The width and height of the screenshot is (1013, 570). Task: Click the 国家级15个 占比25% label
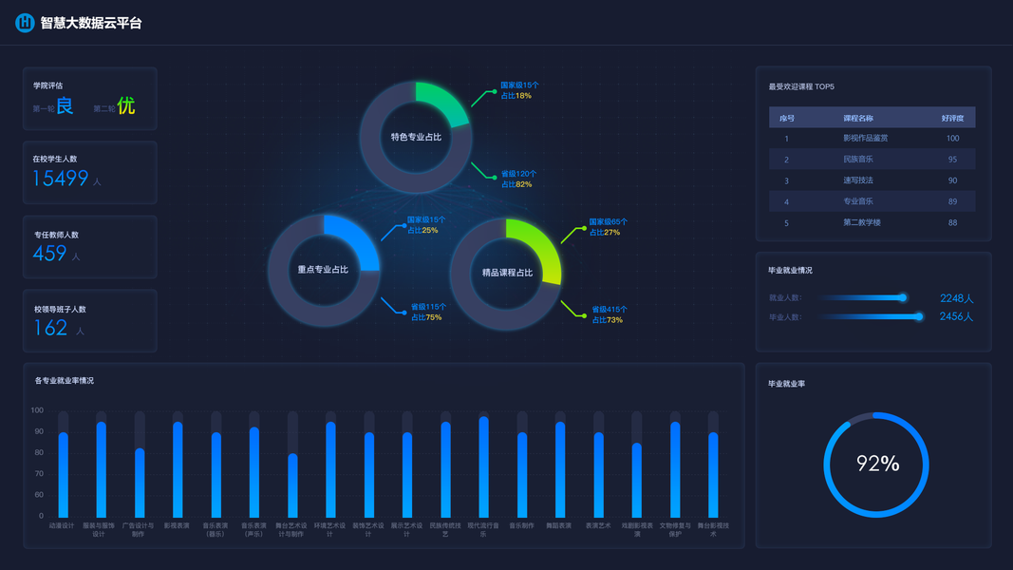coord(425,225)
